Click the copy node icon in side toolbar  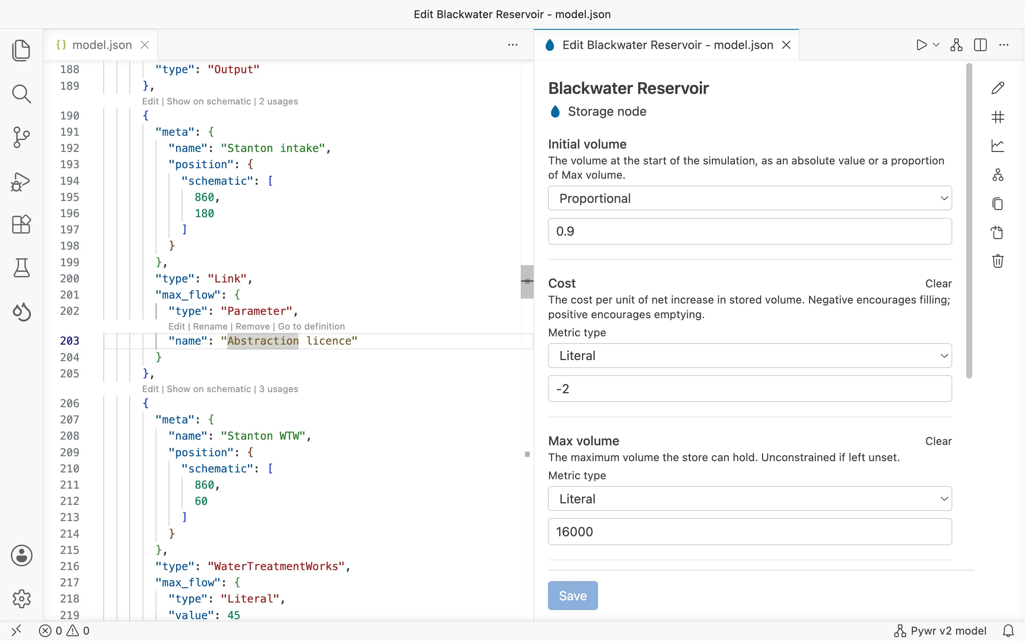(x=998, y=204)
